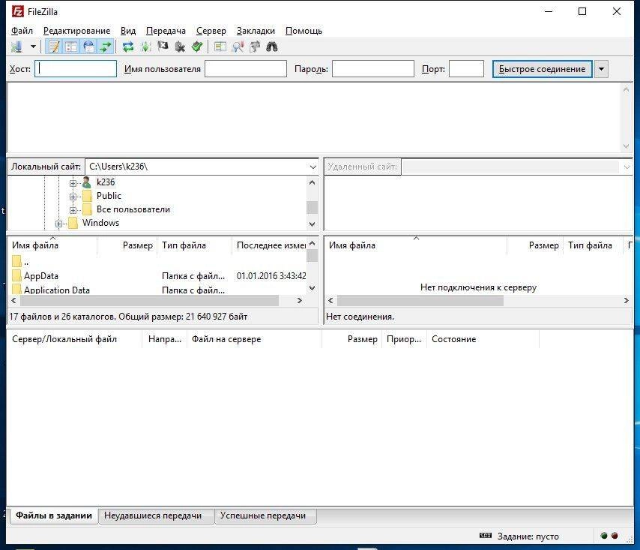640x550 pixels.
Task: Disconnect from the current server
Action: [180, 47]
